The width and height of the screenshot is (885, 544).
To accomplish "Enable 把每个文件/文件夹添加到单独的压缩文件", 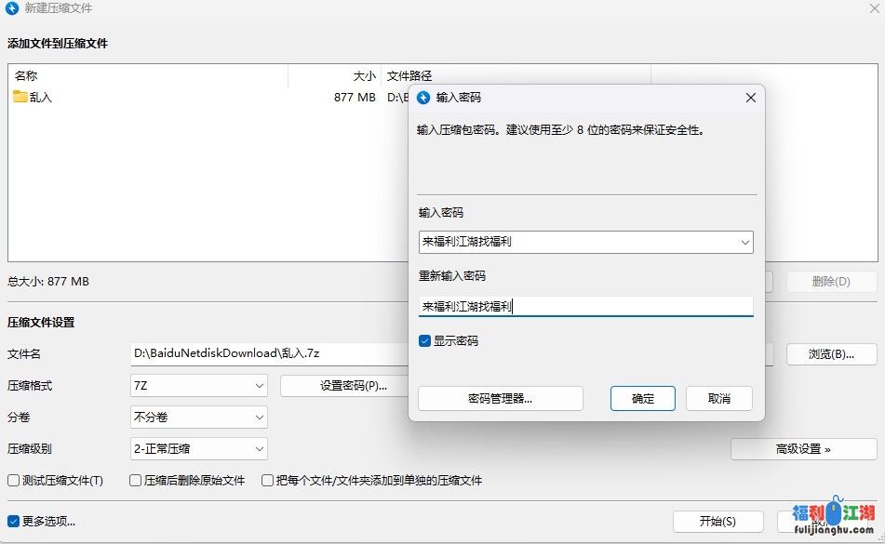I will pos(268,480).
